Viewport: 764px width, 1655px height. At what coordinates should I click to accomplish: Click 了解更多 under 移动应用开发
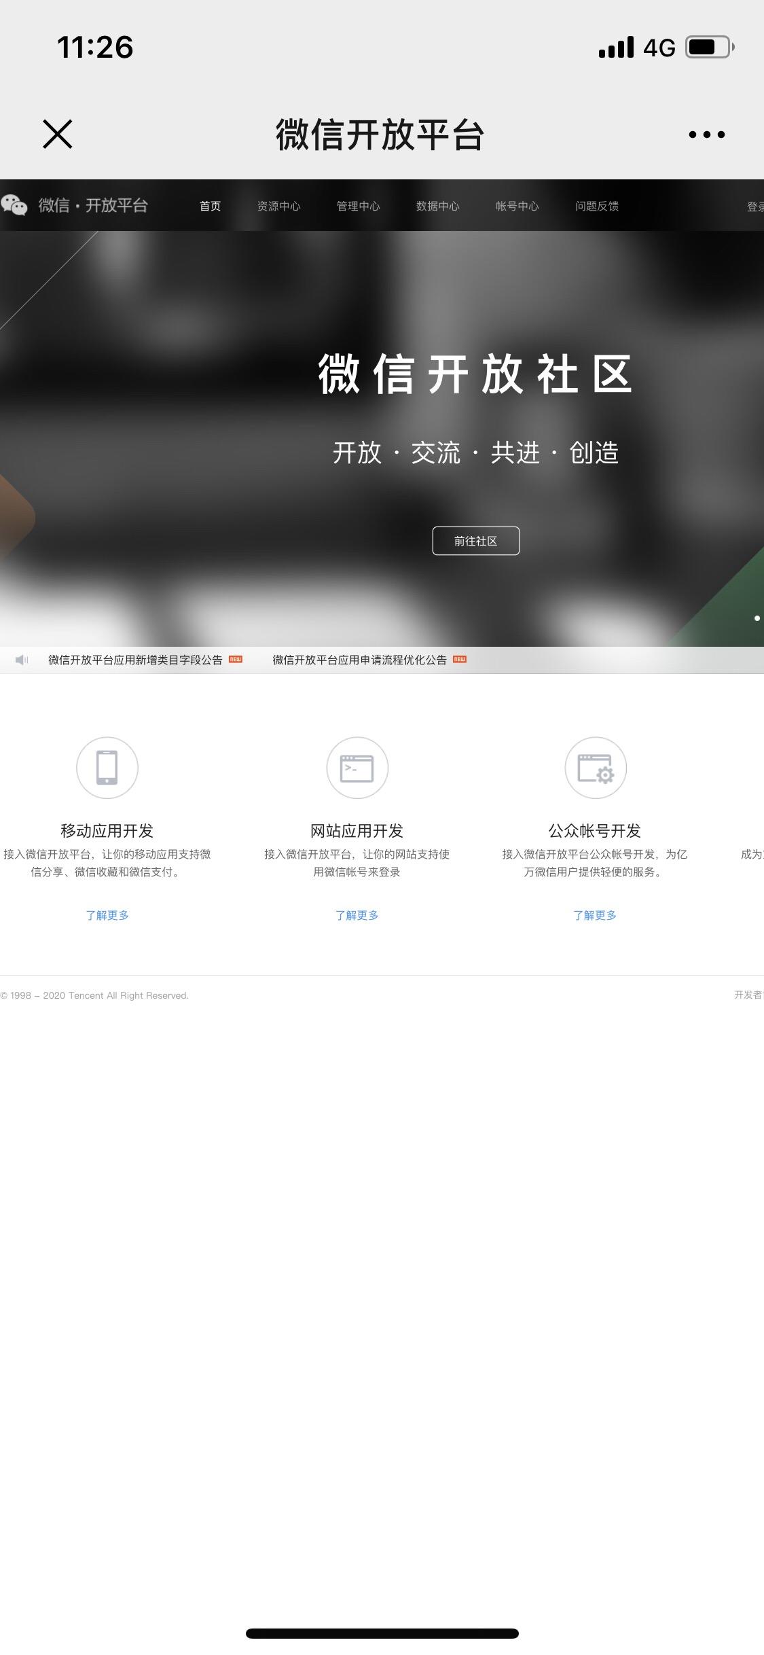click(107, 915)
